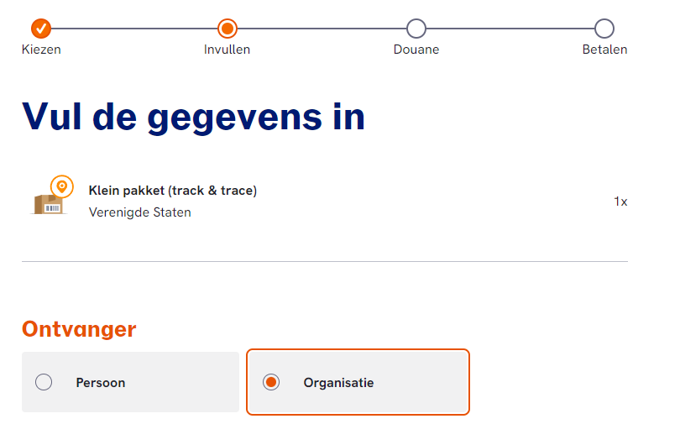Click the Klein pakket (track & trace) title

172,191
